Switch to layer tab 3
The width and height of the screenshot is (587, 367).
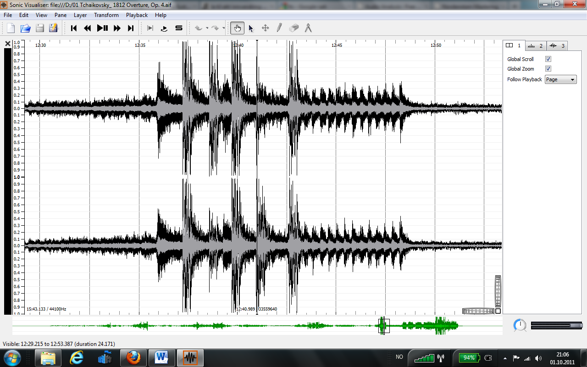tap(557, 45)
